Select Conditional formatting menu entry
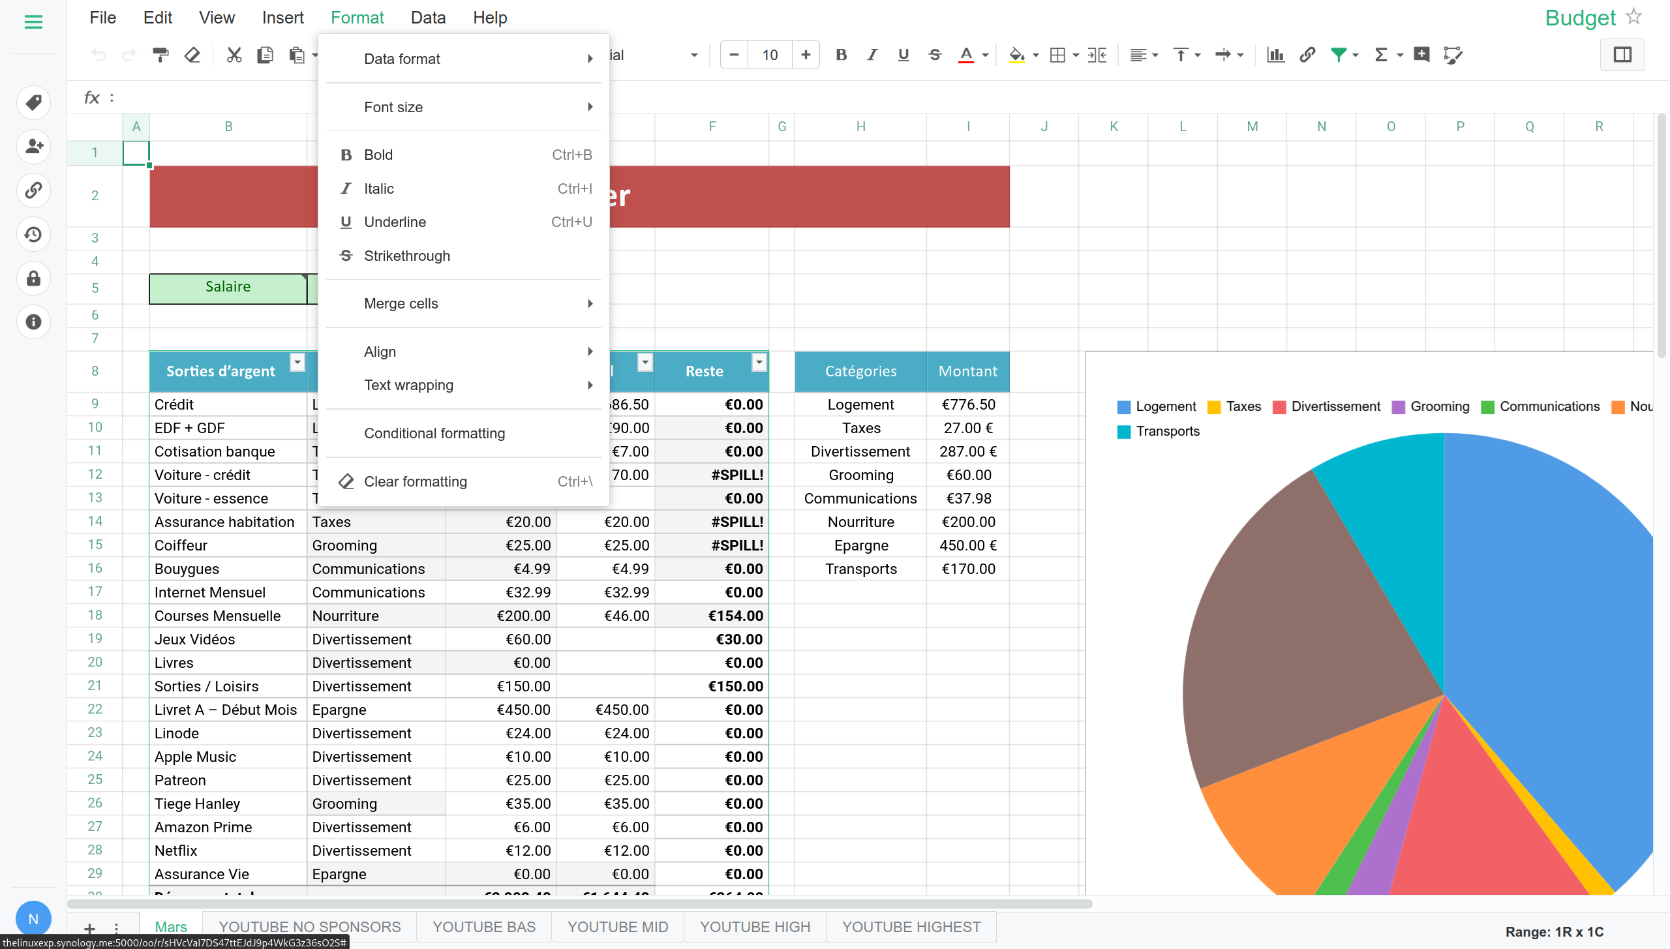 (x=463, y=433)
